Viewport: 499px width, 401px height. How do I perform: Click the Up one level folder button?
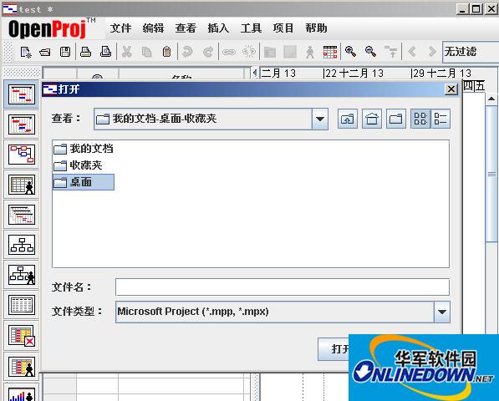pyautogui.click(x=348, y=119)
